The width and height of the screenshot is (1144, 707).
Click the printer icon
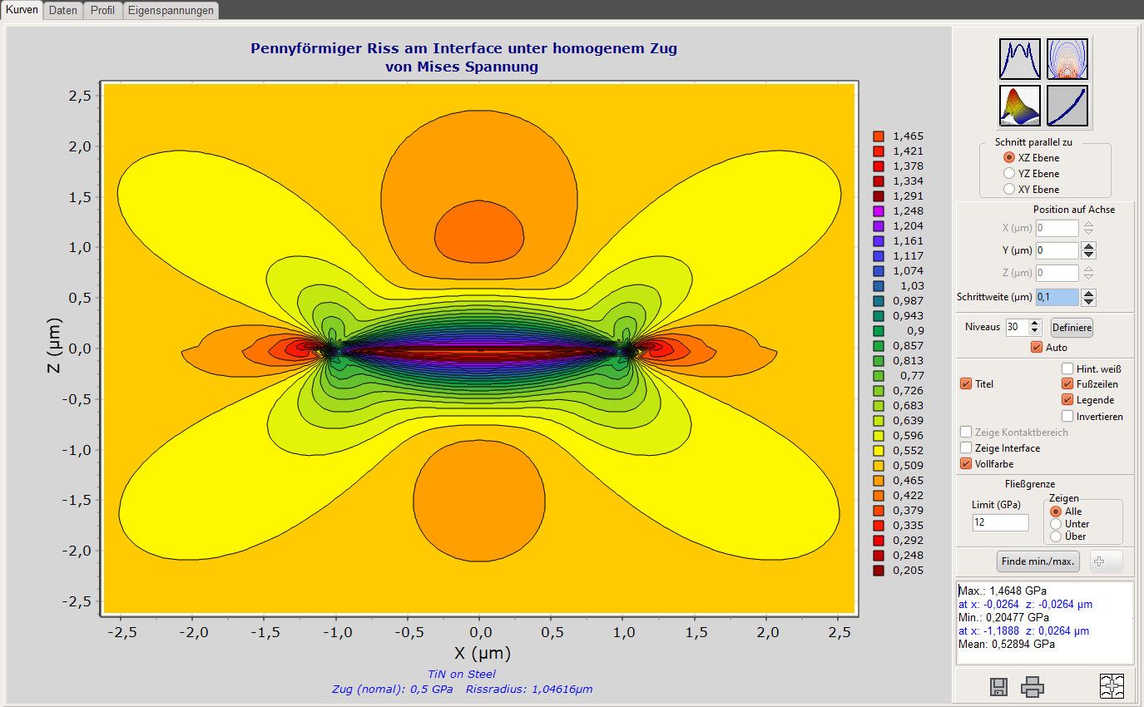coord(1033,687)
